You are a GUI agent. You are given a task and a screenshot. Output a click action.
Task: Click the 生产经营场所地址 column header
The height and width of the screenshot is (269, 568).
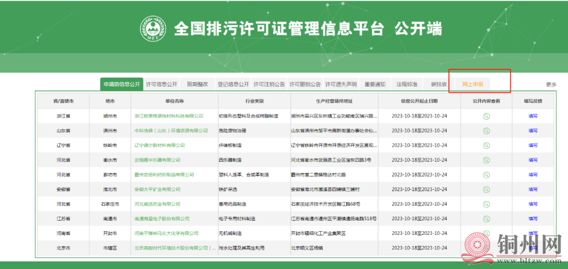[x=334, y=101]
